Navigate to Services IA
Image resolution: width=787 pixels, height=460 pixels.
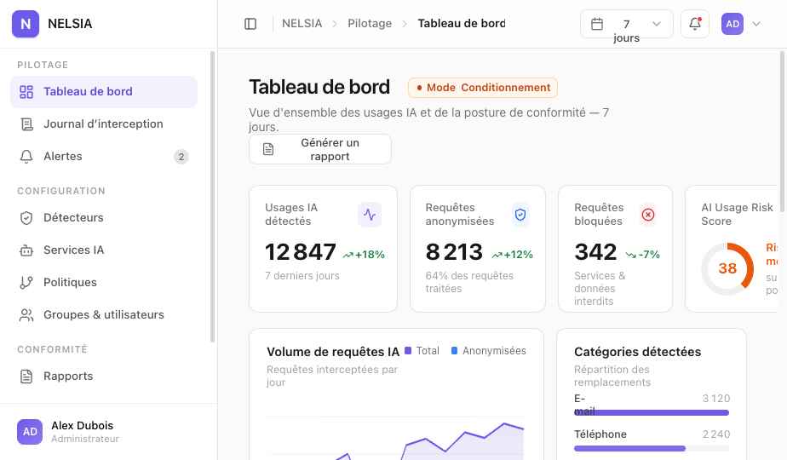(104, 250)
